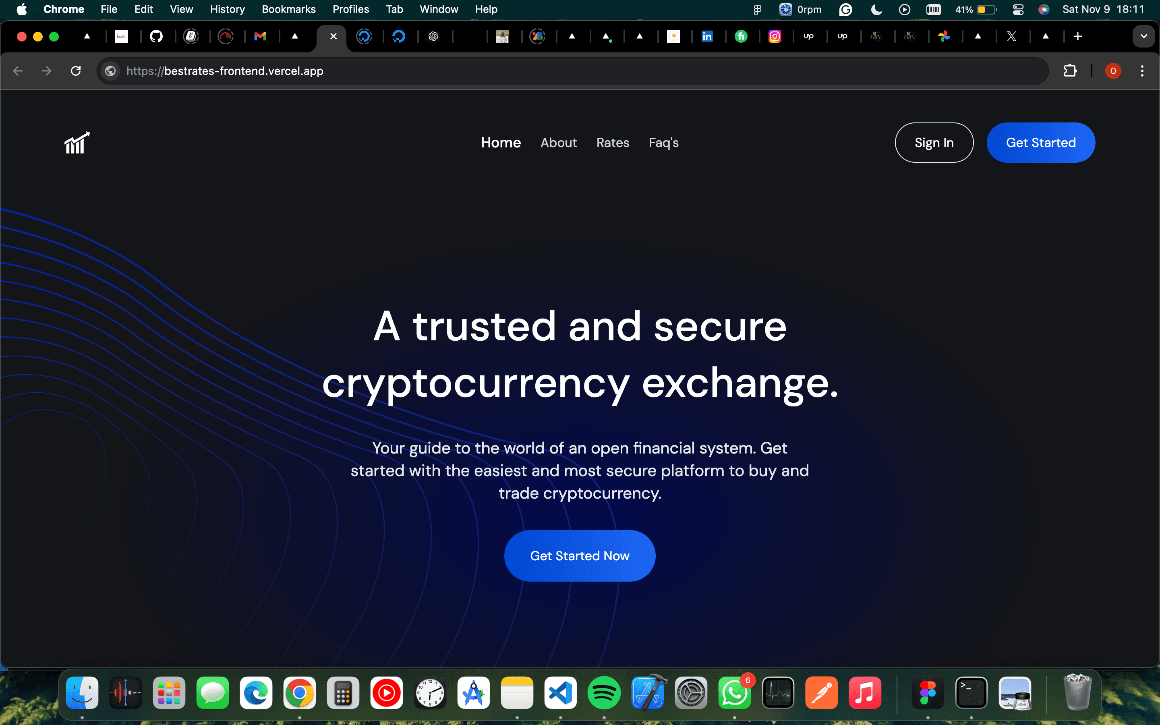Toggle macOS Control Center

(1018, 10)
